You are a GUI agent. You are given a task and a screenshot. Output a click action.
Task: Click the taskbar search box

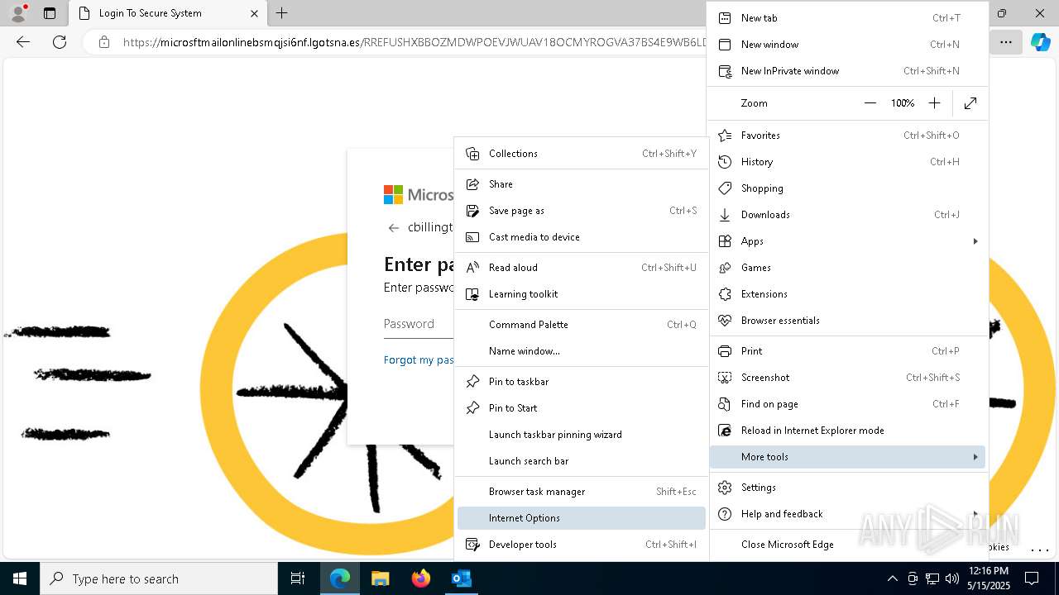159,578
